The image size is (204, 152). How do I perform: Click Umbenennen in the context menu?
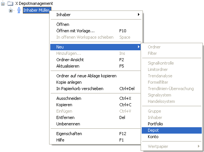[96, 124]
